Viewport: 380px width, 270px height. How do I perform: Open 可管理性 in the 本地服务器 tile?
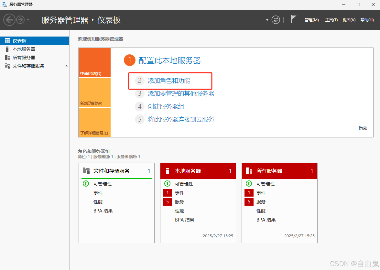click(x=184, y=184)
